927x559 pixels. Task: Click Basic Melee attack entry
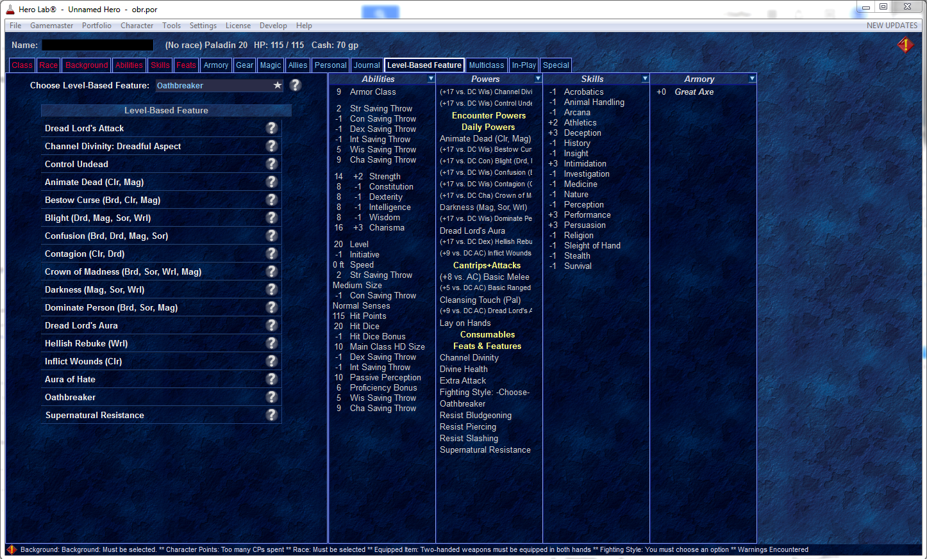pos(485,277)
